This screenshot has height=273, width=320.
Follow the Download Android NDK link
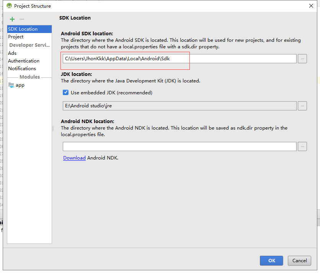pos(74,158)
